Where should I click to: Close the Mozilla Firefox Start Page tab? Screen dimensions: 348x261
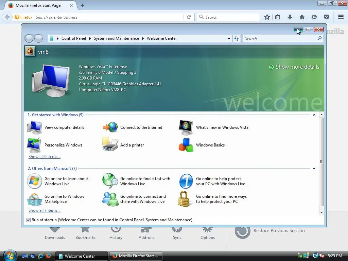[x=71, y=5]
